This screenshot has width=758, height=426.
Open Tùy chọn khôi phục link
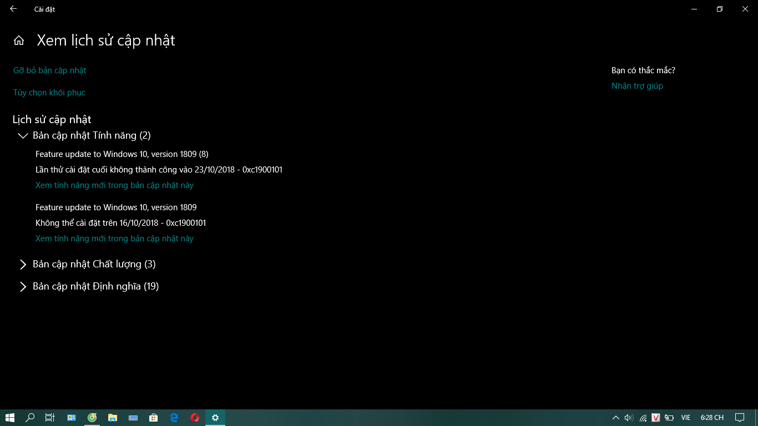pos(49,93)
